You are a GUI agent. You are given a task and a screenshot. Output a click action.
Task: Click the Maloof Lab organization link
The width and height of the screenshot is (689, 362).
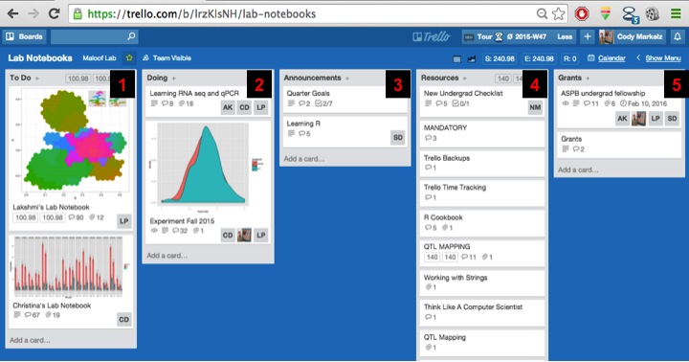(x=100, y=58)
